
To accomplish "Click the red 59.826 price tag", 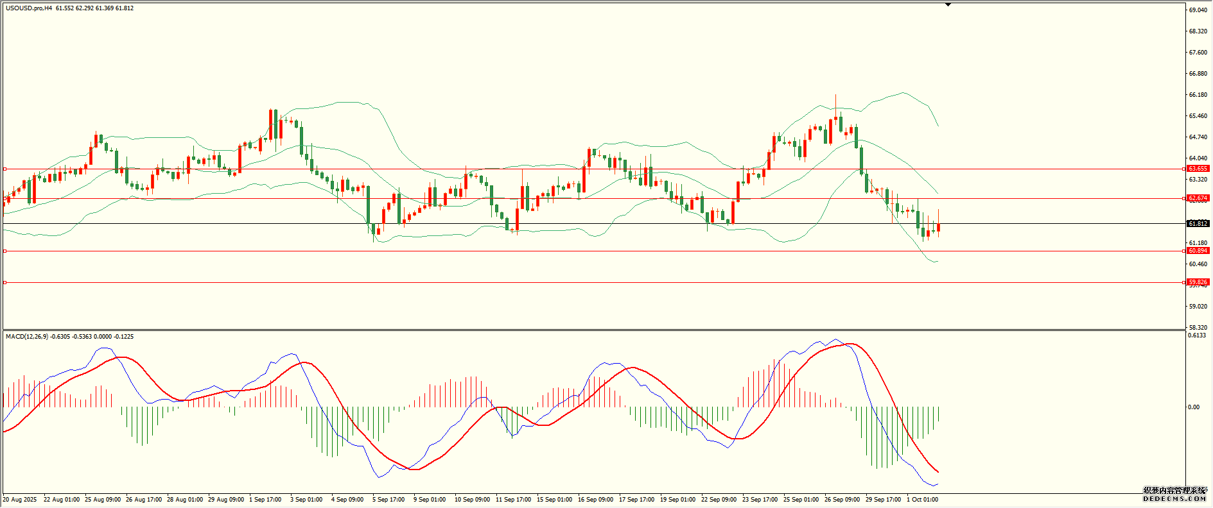I will pos(1198,282).
